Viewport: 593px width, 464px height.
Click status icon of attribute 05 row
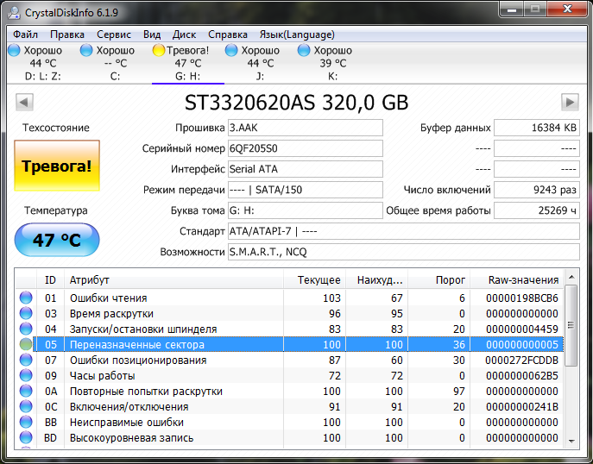26,345
